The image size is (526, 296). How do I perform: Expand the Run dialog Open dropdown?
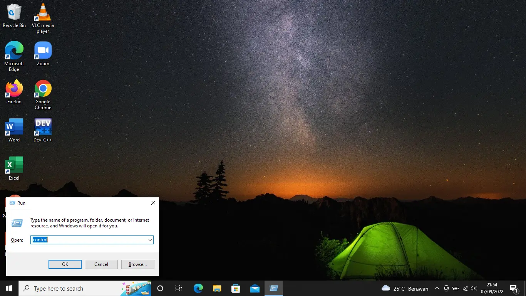click(x=150, y=240)
